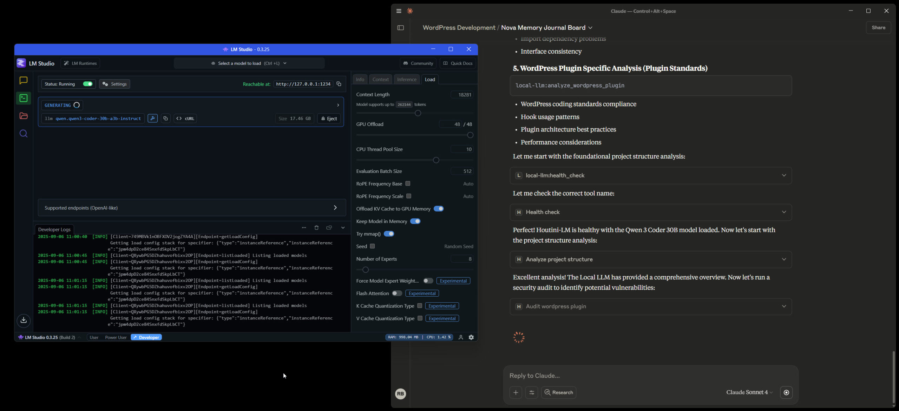
Task: Open the Downloads icon at sidebar bottom
Action: pyautogui.click(x=23, y=320)
